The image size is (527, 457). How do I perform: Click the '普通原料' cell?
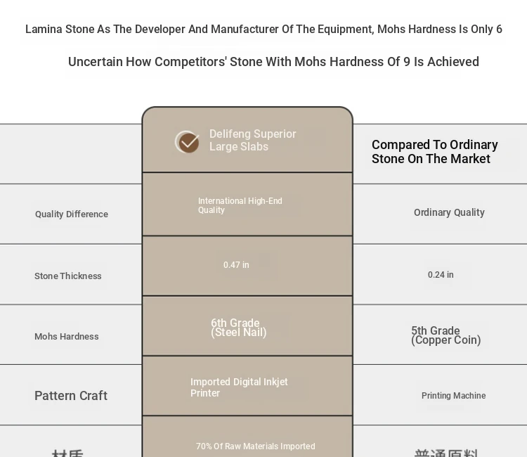pos(445,453)
